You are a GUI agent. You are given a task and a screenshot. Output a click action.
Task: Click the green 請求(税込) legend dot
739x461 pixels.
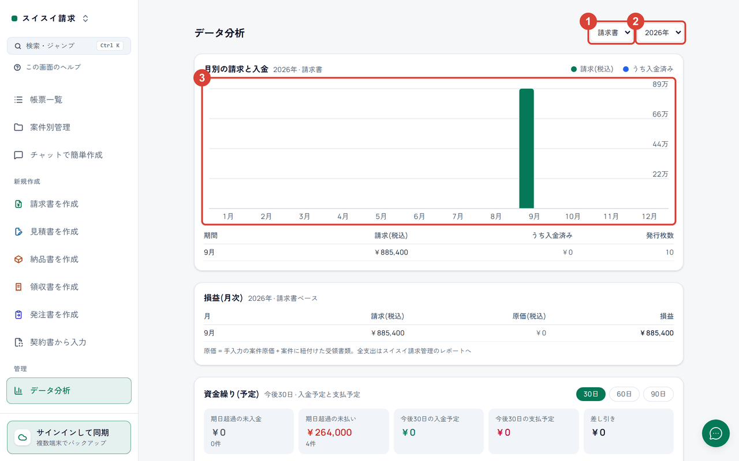coord(574,69)
